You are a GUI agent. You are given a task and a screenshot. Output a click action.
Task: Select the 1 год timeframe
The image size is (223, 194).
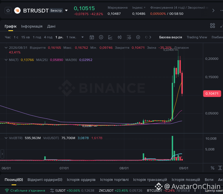(37, 37)
